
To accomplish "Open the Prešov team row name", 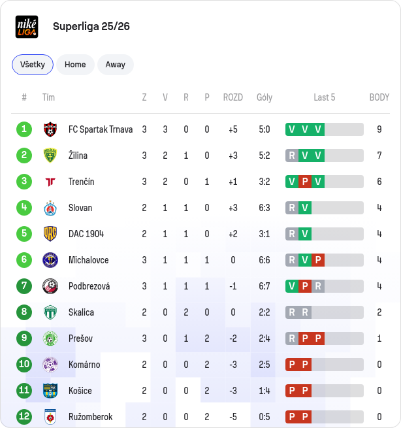I will (x=80, y=338).
